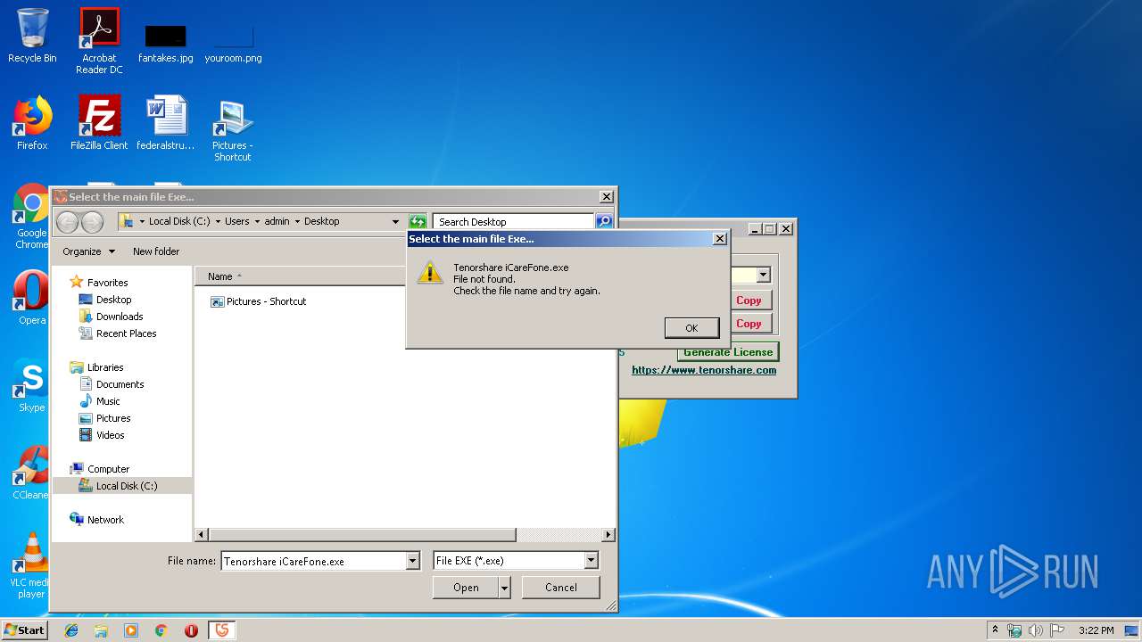Select Favorites in the navigation pane
Screen dimensions: 1142x642
(107, 283)
